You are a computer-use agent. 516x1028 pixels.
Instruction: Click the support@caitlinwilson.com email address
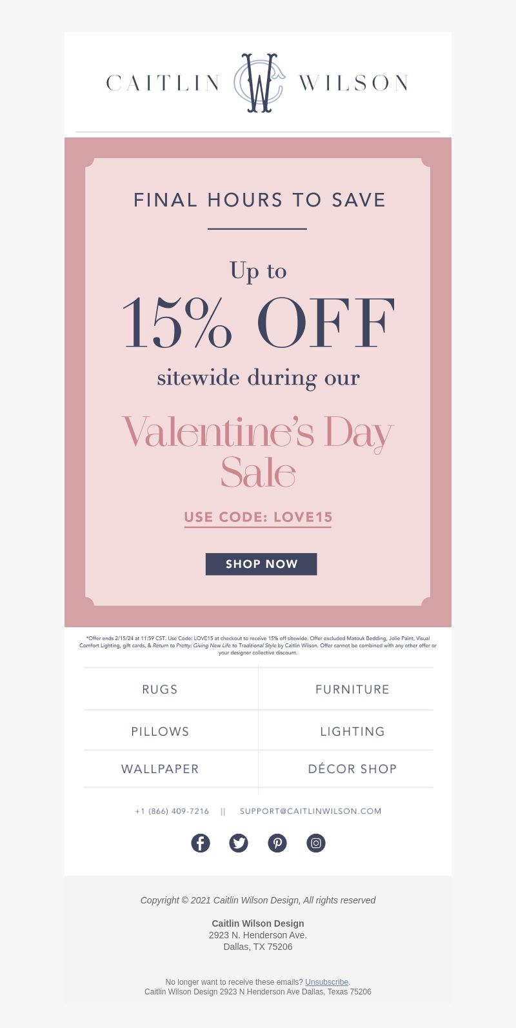pos(310,811)
